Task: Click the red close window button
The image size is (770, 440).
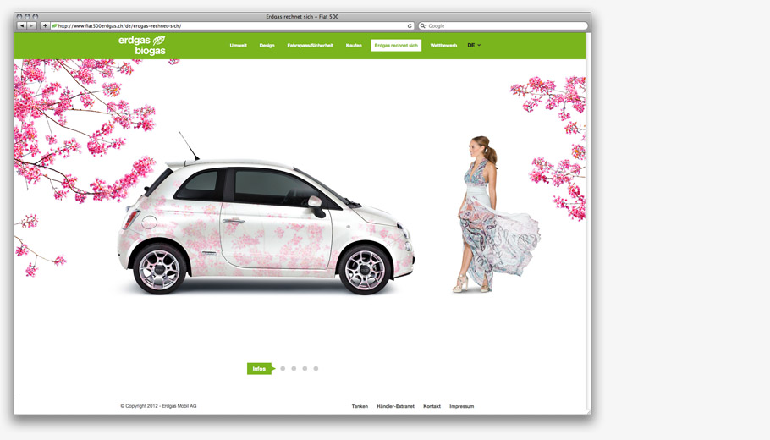Action: (19, 16)
